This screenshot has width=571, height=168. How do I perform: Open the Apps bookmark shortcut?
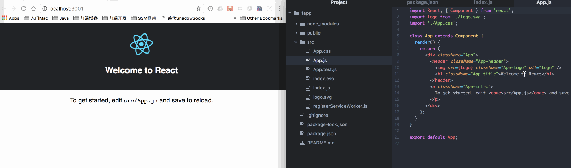click(11, 18)
